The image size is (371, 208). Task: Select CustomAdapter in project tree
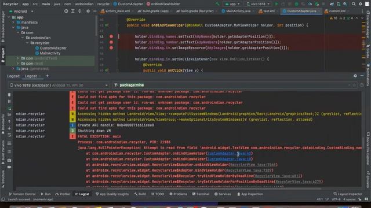point(50,48)
